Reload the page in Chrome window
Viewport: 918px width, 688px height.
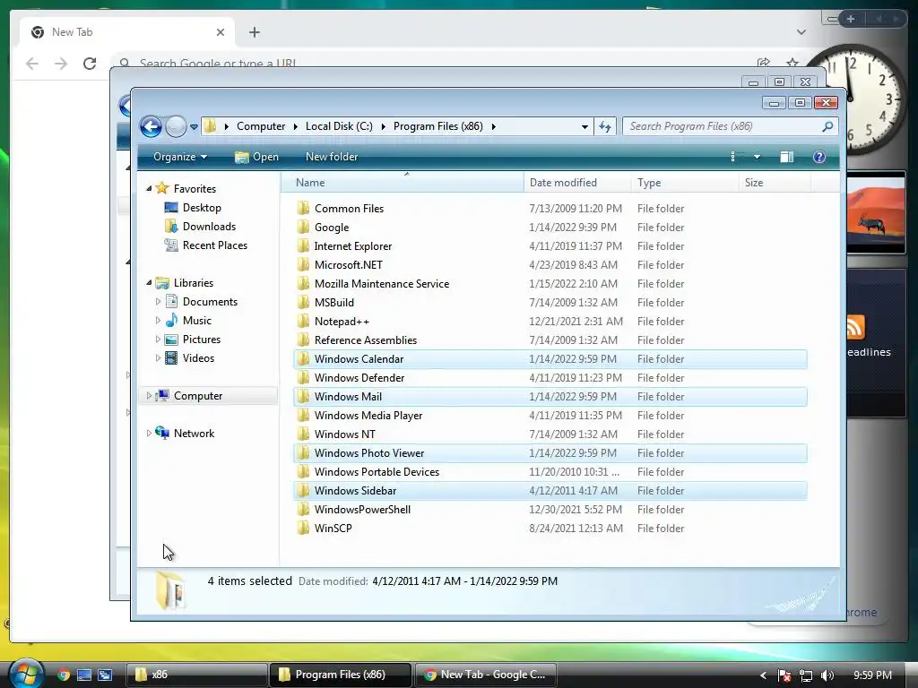[x=90, y=64]
